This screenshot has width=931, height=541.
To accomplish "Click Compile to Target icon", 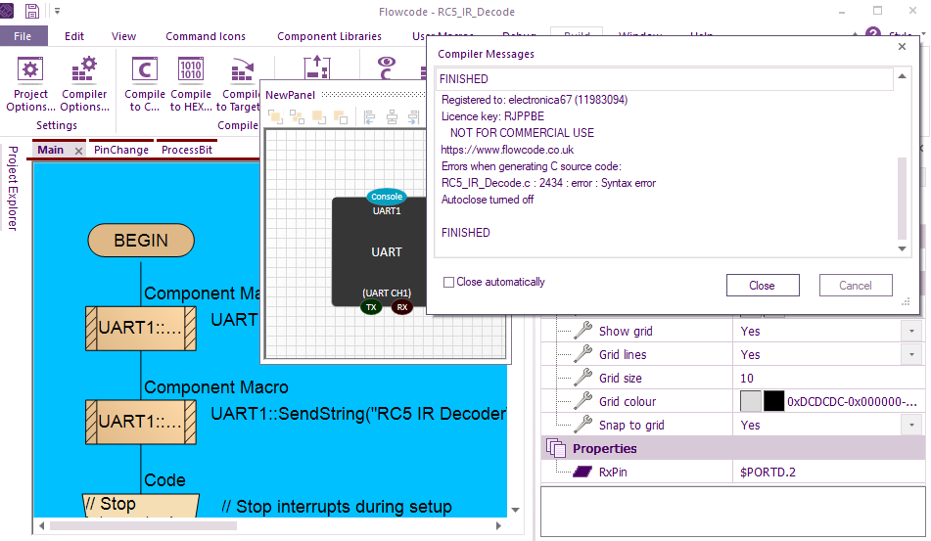I will click(242, 69).
